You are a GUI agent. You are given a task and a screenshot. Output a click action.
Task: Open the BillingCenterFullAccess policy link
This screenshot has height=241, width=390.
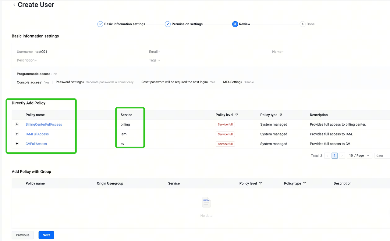44,124
